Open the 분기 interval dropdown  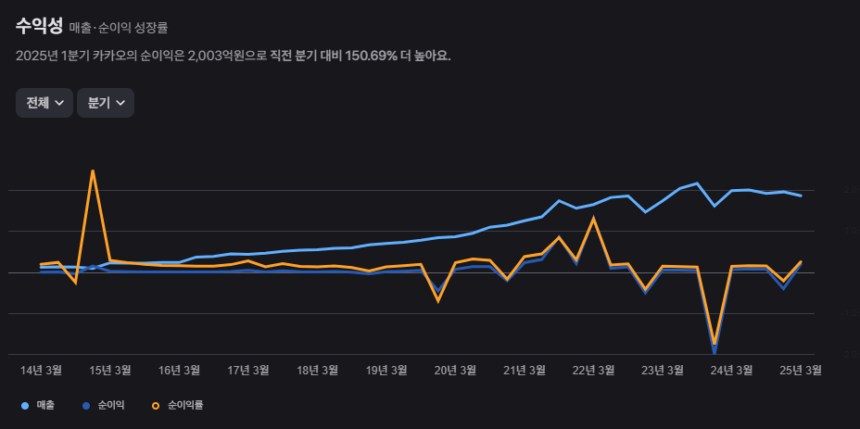coord(106,103)
